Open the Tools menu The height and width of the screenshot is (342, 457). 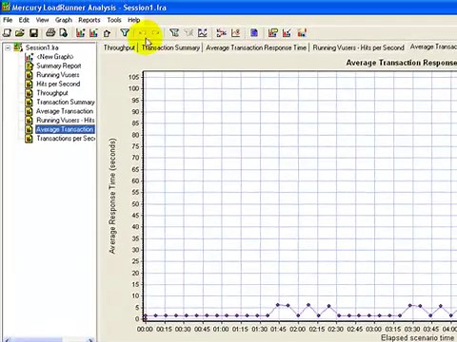(114, 20)
